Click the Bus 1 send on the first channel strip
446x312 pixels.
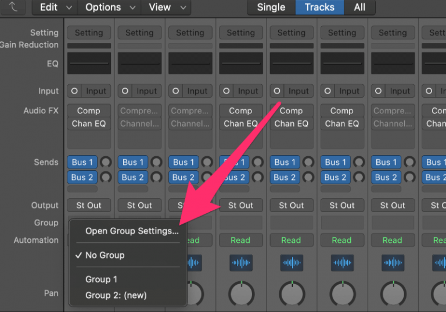click(82, 162)
